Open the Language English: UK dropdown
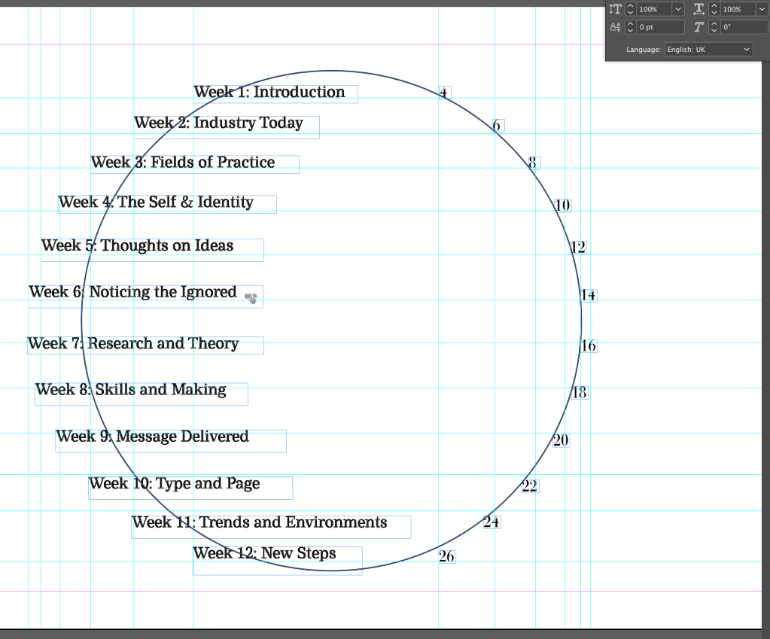The image size is (770, 639). click(x=708, y=50)
